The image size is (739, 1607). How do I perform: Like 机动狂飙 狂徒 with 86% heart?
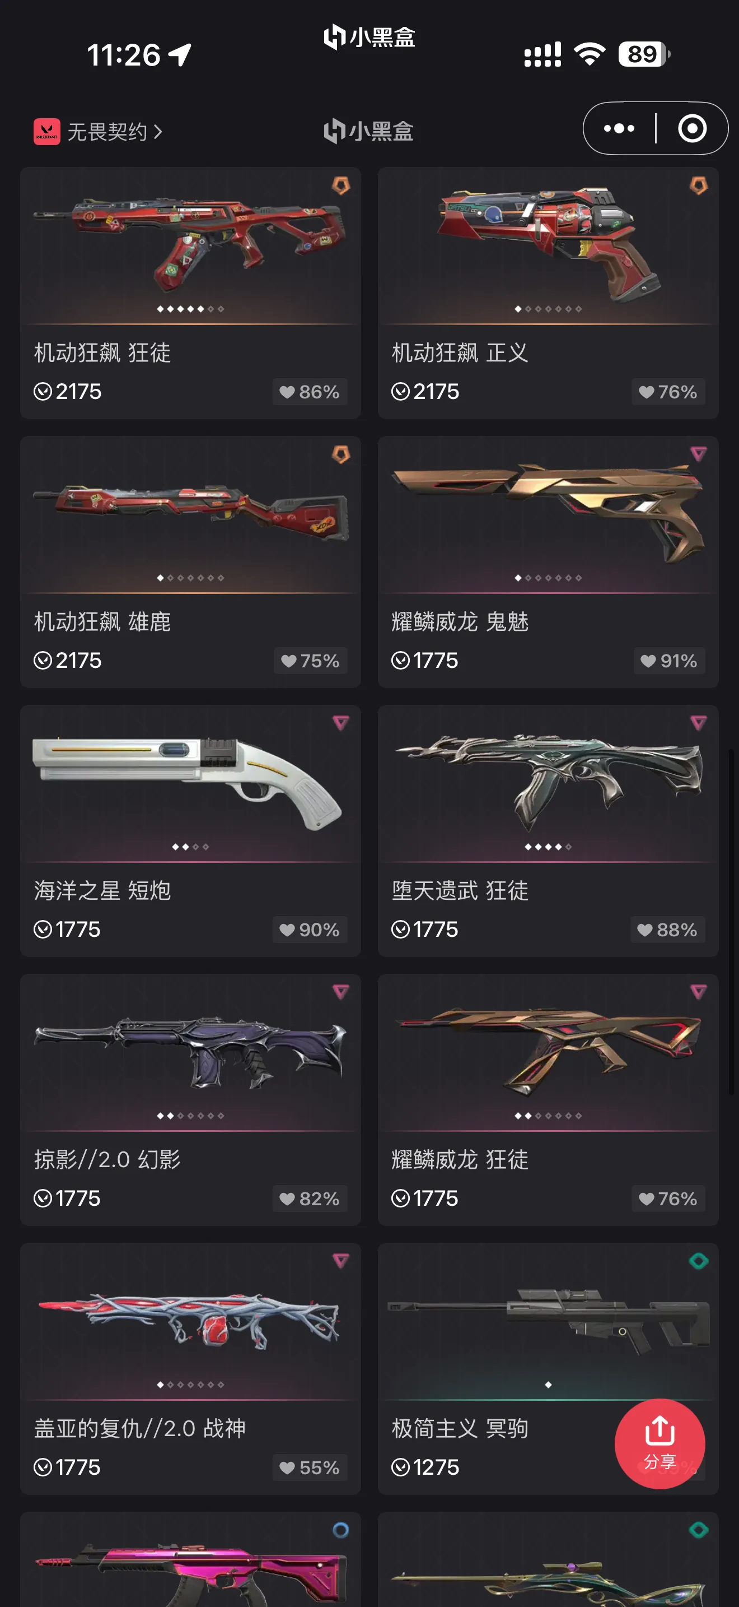coord(310,392)
